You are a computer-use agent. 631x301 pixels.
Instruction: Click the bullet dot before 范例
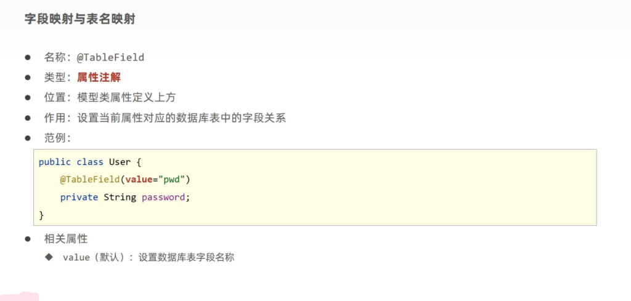(28, 137)
